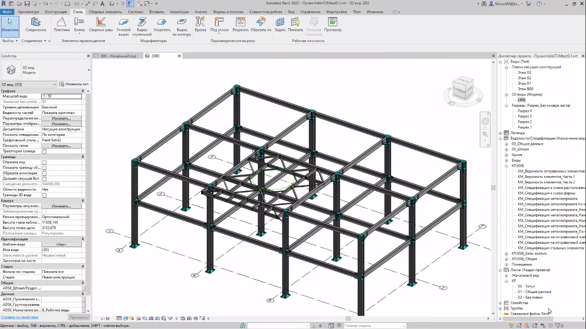The height and width of the screenshot is (329, 586).
Task: Open the Просмотр viewer tool
Action: [333, 25]
